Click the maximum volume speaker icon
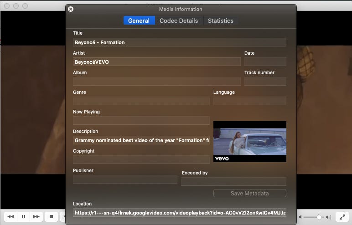The image size is (352, 225). (x=329, y=217)
